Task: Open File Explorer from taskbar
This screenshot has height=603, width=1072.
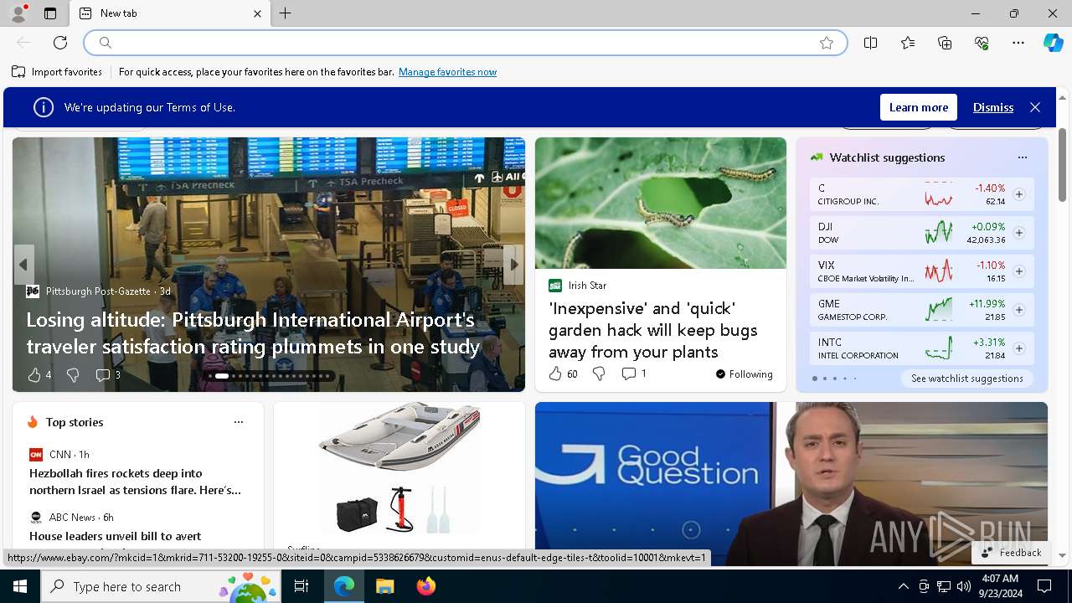Action: (384, 586)
